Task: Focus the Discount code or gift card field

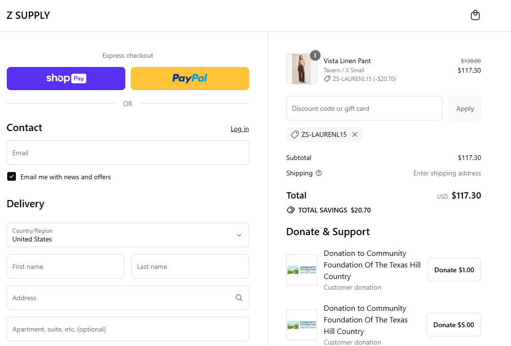Action: [x=364, y=108]
